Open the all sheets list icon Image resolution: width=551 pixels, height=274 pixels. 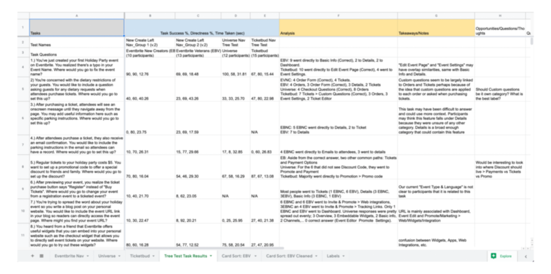click(42, 256)
